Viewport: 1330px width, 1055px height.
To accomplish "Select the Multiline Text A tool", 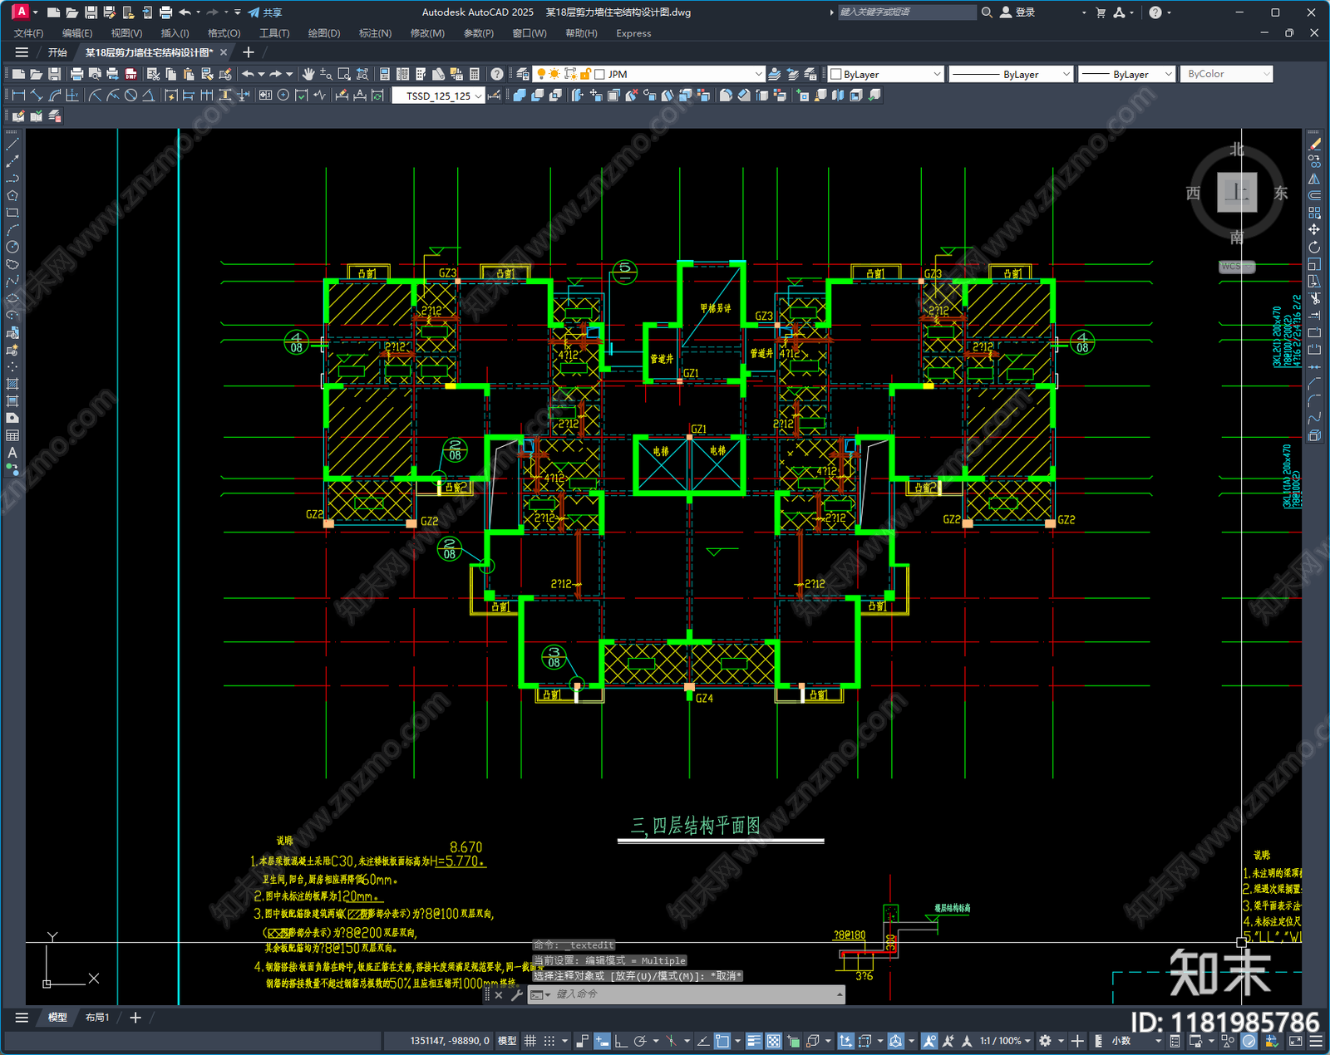I will [x=12, y=453].
